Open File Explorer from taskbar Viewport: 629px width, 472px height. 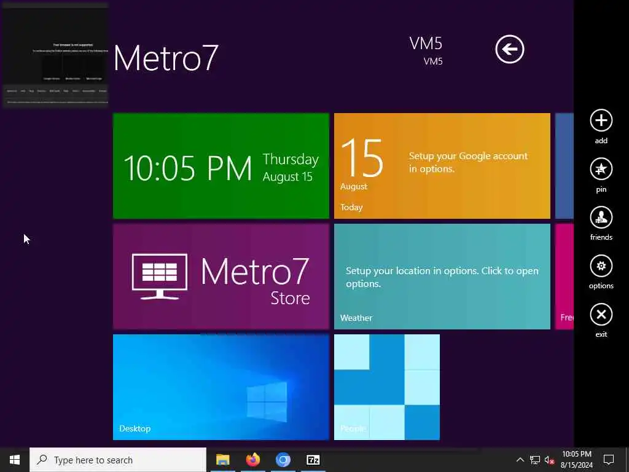click(x=222, y=460)
